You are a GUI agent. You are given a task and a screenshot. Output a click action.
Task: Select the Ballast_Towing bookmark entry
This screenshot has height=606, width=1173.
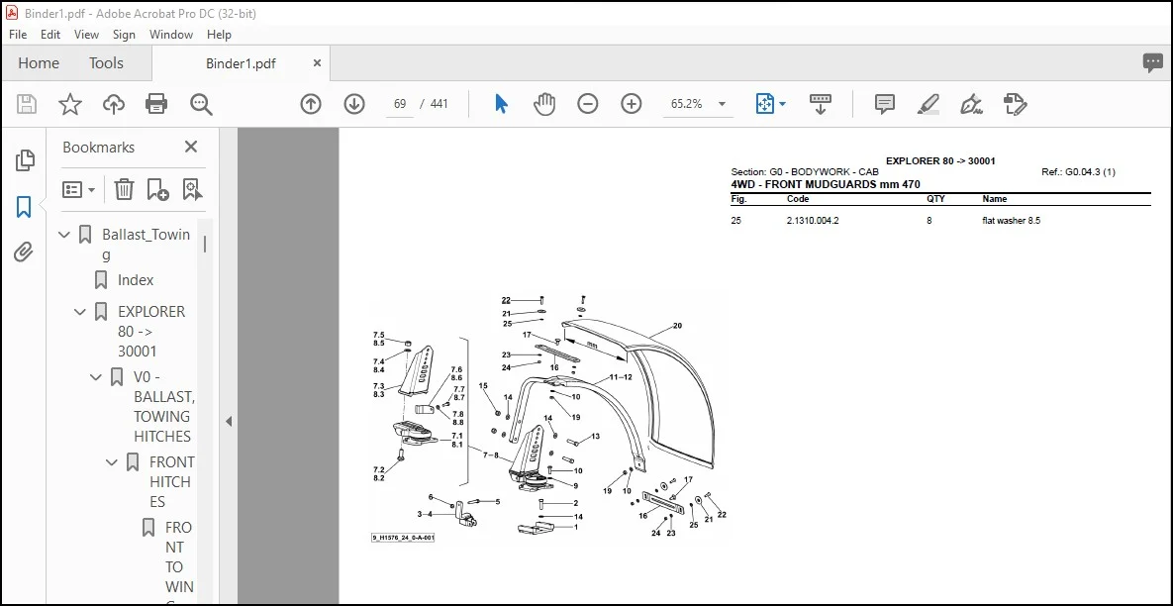(146, 245)
